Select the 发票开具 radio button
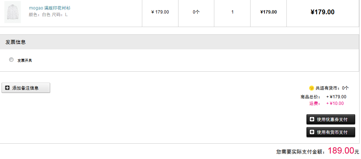 tap(11, 60)
